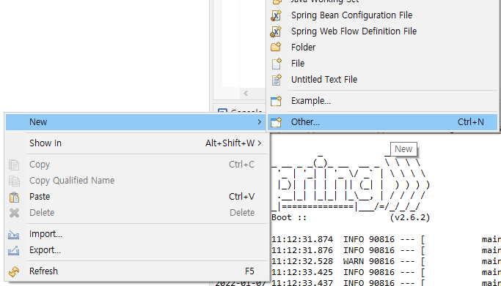Select the Delete menu entry
Image resolution: width=501 pixels, height=286 pixels.
click(x=136, y=212)
